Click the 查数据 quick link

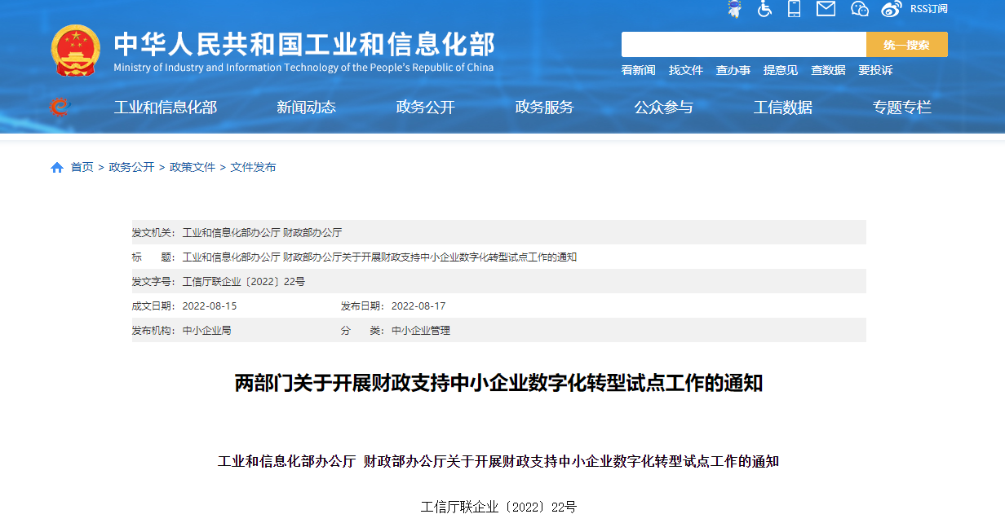(x=827, y=70)
